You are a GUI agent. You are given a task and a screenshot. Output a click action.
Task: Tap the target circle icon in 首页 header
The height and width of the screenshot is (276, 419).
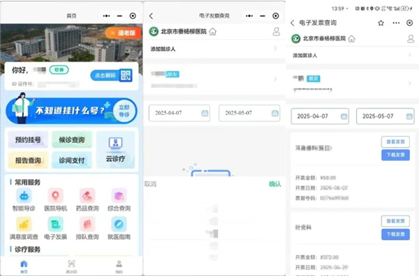[133, 16]
